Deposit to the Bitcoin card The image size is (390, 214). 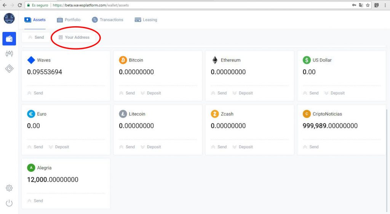pyautogui.click(x=151, y=93)
